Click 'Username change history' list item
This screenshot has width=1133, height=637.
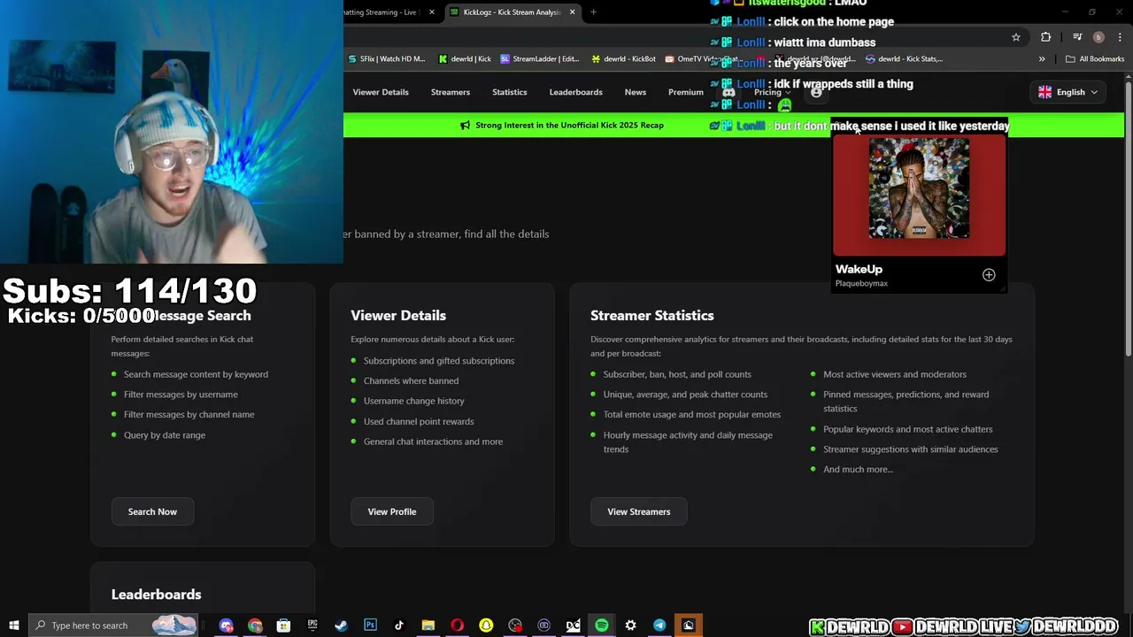click(413, 401)
